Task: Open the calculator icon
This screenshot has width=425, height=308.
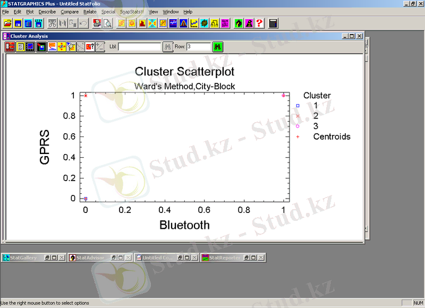Action: pos(273,23)
